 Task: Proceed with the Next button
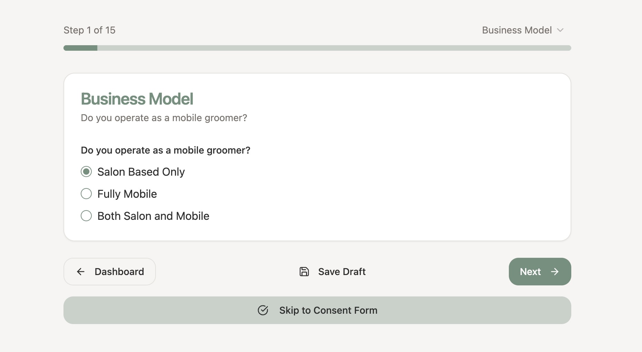point(540,272)
